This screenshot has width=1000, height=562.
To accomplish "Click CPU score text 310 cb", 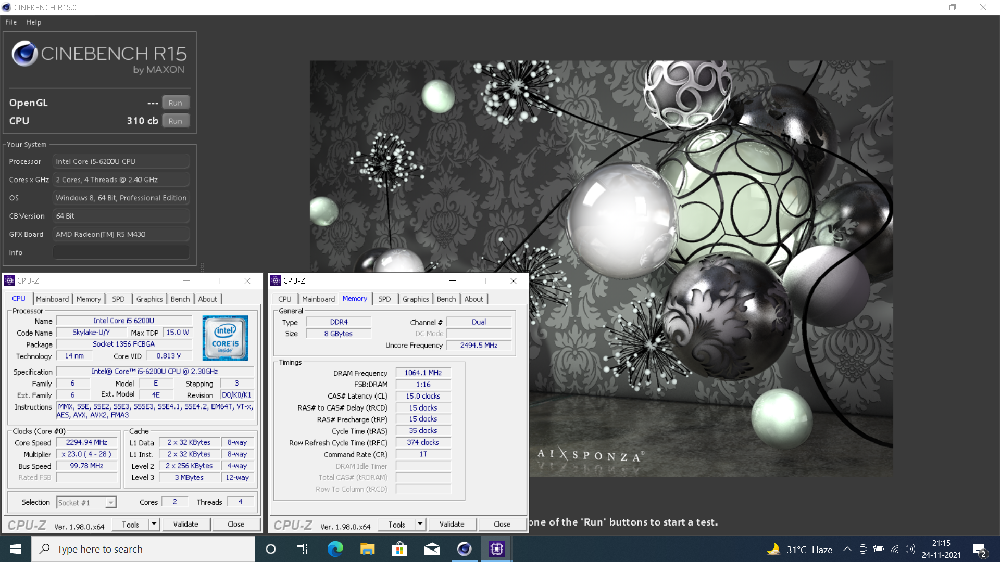I will 142,121.
